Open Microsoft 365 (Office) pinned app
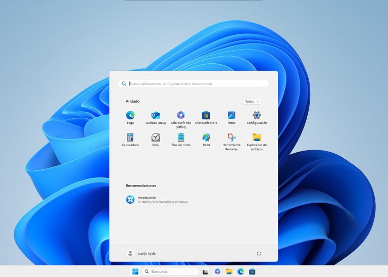This screenshot has height=277, width=388. pyautogui.click(x=181, y=116)
